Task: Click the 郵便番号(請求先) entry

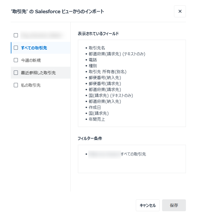Action: [x=105, y=84]
